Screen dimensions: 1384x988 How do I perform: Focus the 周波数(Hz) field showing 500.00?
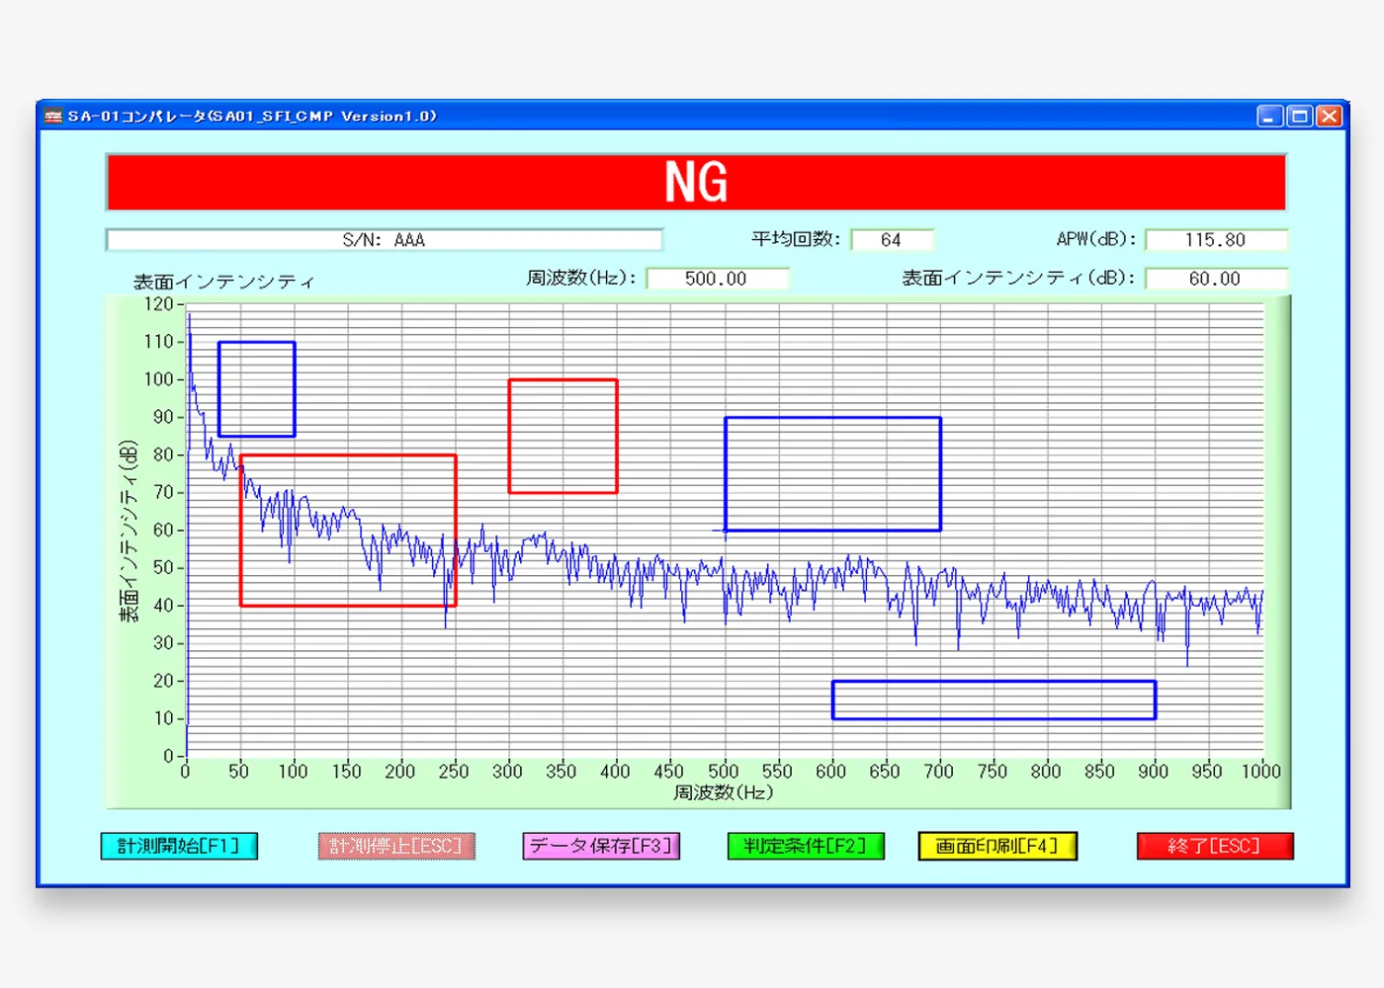[717, 279]
